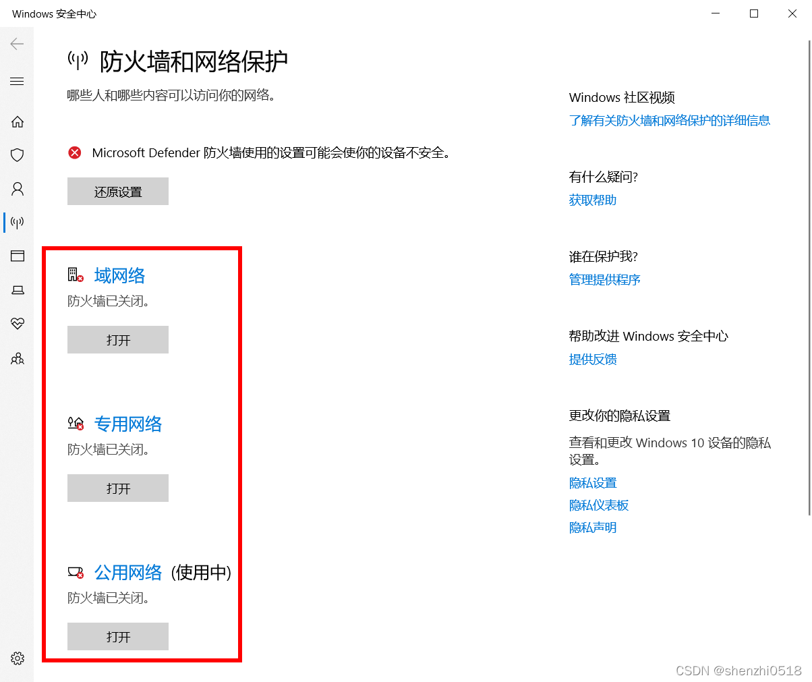The width and height of the screenshot is (812, 682).
Task: Click the 谁在保护我? heading
Action: click(604, 257)
